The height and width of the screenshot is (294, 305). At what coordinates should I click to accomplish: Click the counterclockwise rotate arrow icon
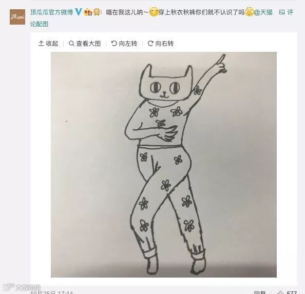click(114, 43)
